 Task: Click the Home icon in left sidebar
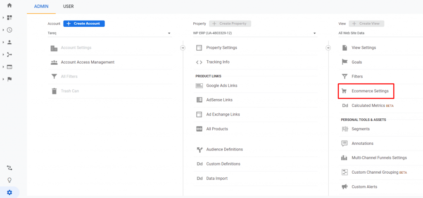pyautogui.click(x=10, y=5)
